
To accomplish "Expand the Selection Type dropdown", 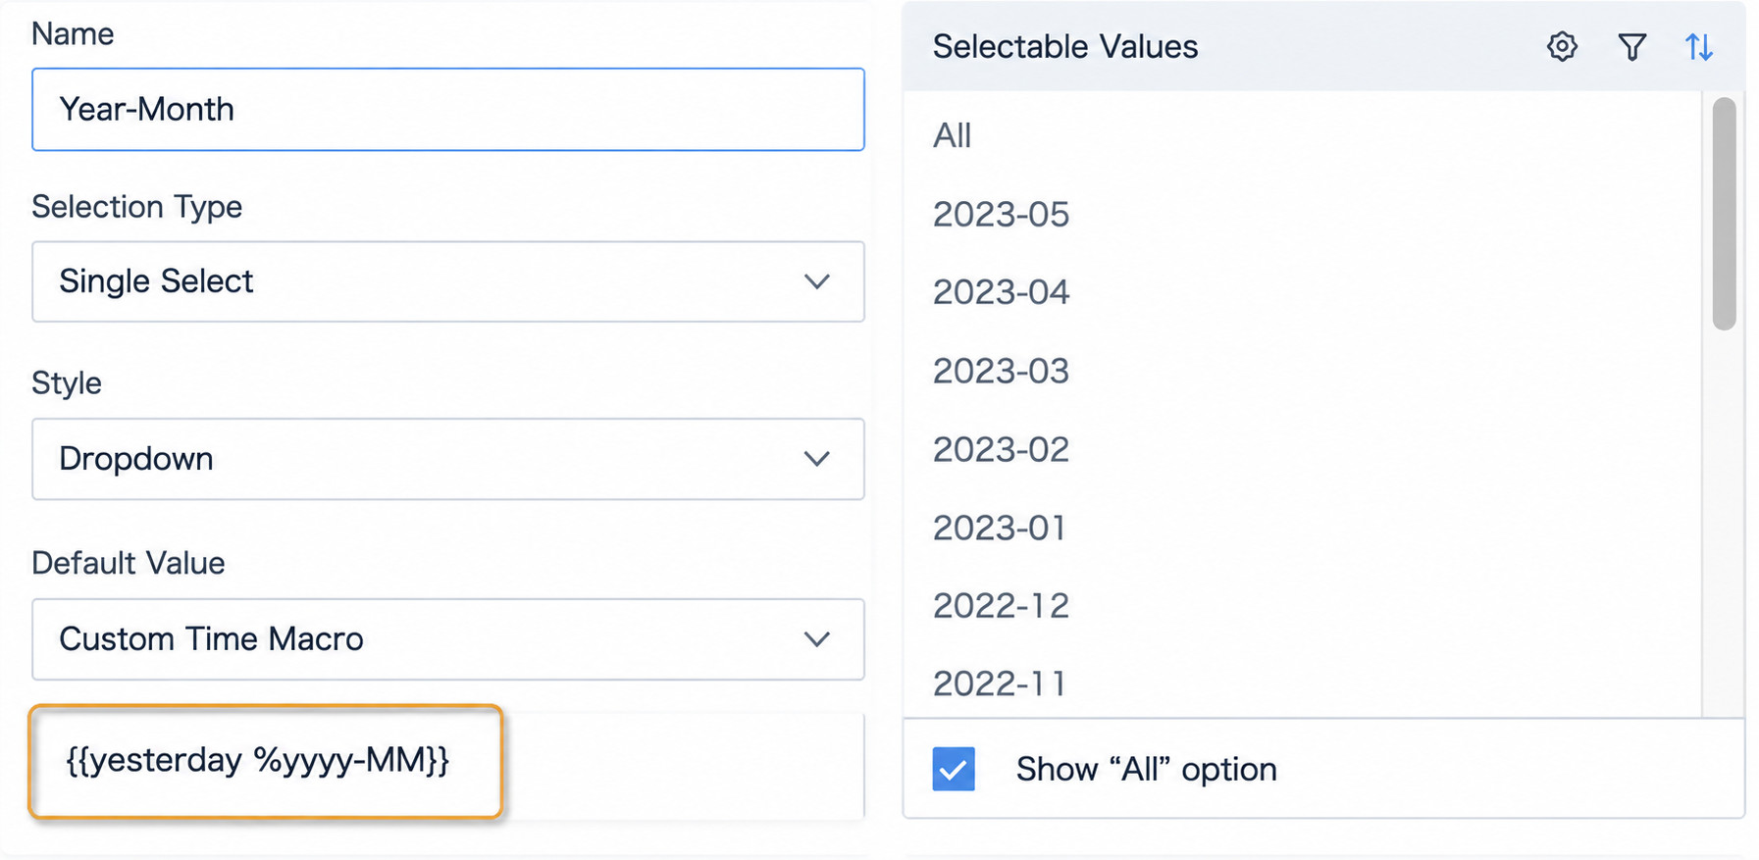I will tap(447, 281).
